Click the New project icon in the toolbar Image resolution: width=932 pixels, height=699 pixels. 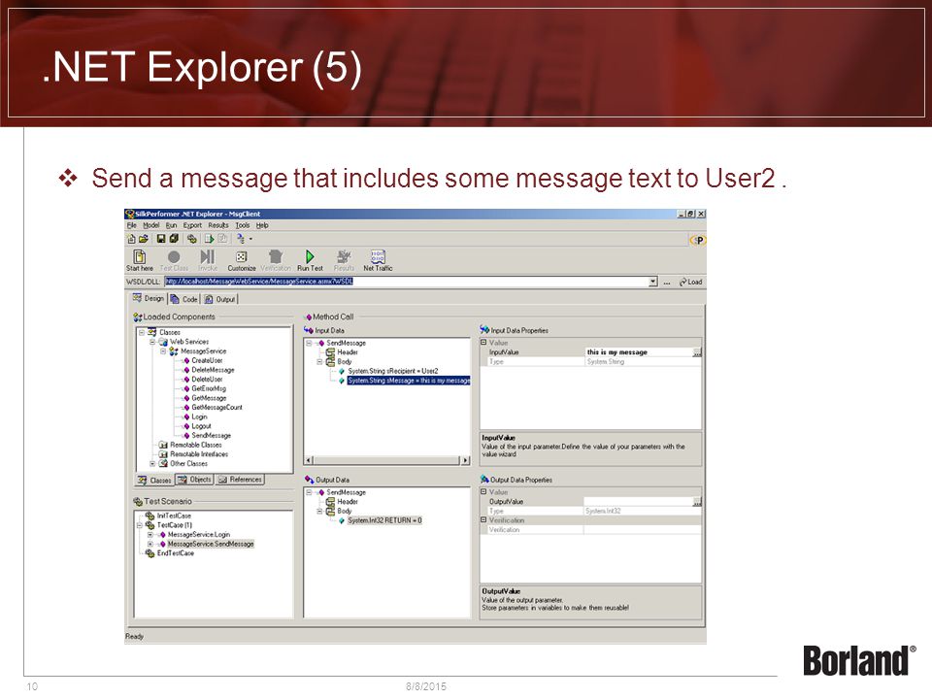[131, 239]
